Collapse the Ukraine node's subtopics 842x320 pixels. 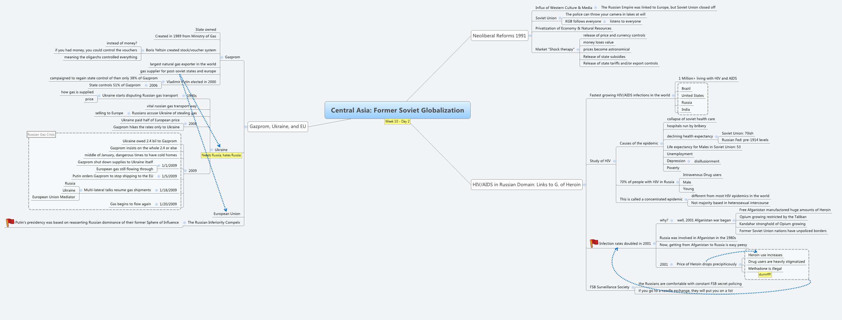211,150
